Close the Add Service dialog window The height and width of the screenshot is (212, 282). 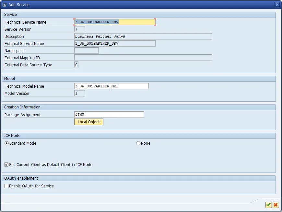(277, 5)
